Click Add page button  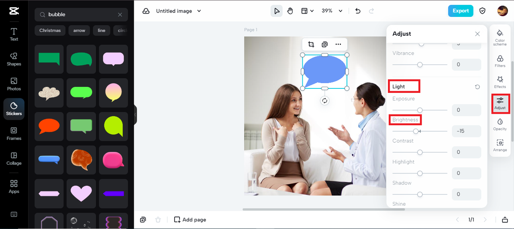click(x=190, y=220)
